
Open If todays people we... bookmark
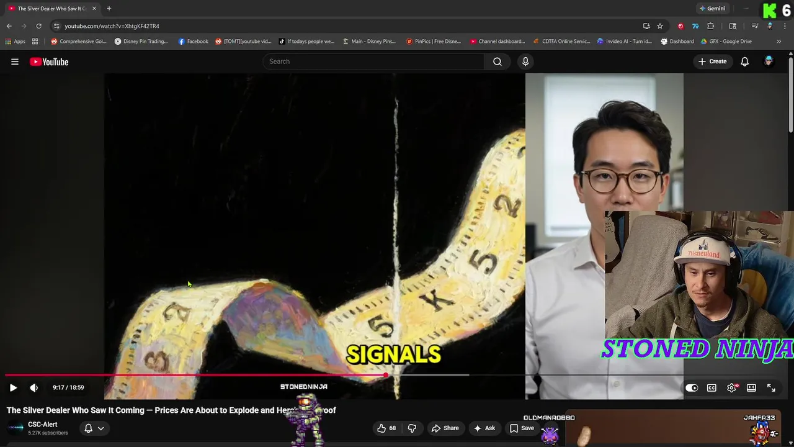(307, 42)
